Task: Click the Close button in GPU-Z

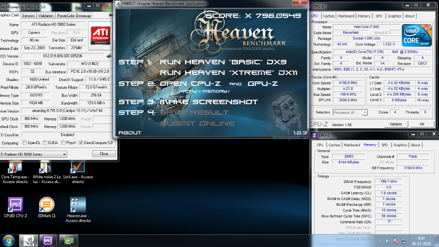Action: pyautogui.click(x=104, y=154)
